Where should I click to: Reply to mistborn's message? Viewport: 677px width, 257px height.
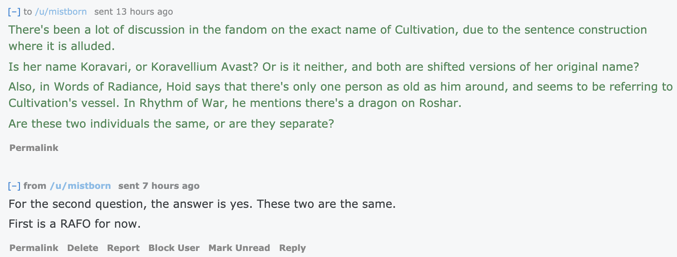(x=292, y=248)
